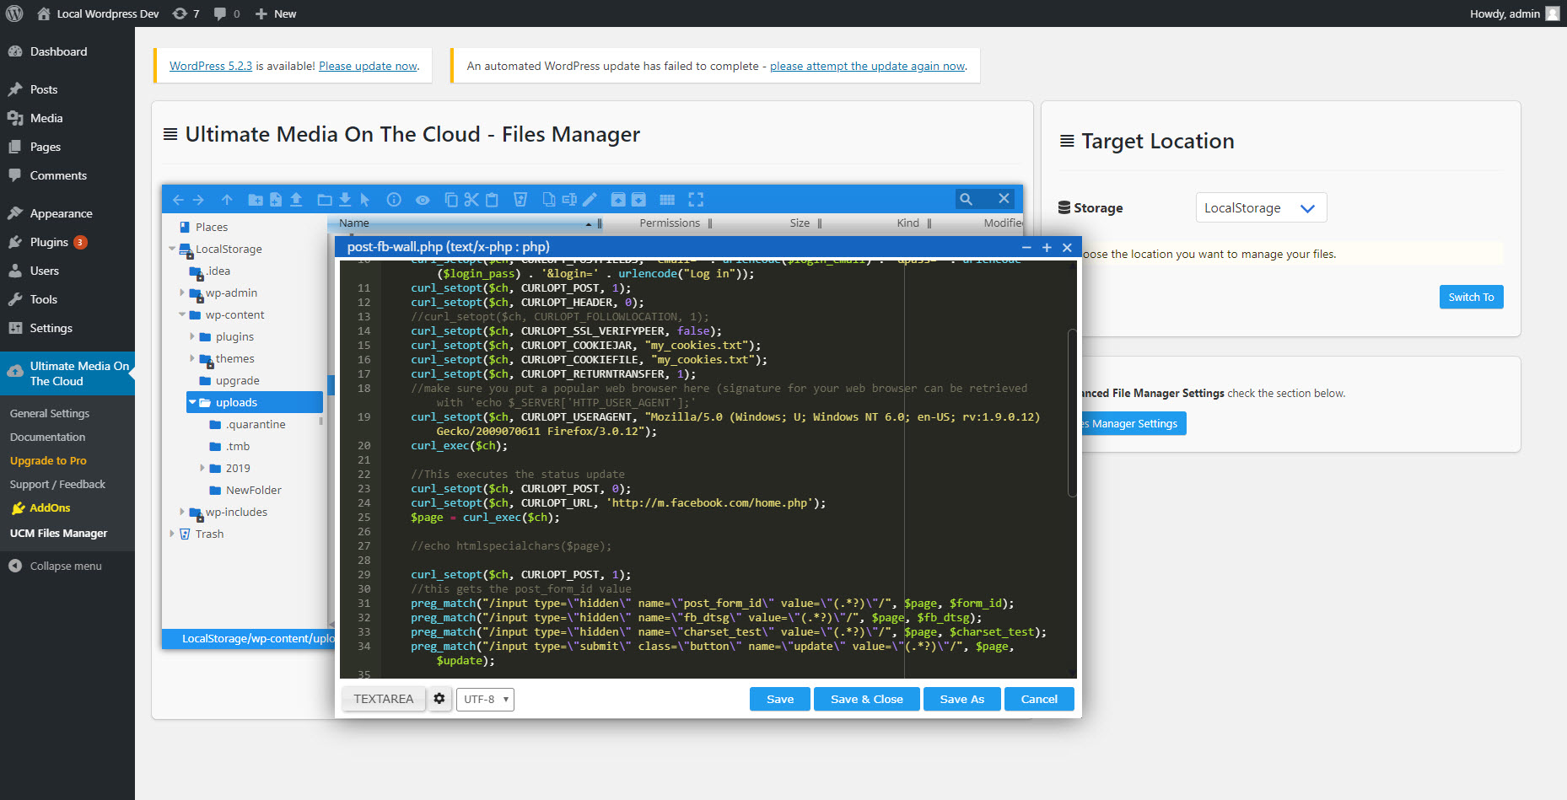This screenshot has width=1567, height=800.
Task: Sort files by the Name column header
Action: point(465,223)
